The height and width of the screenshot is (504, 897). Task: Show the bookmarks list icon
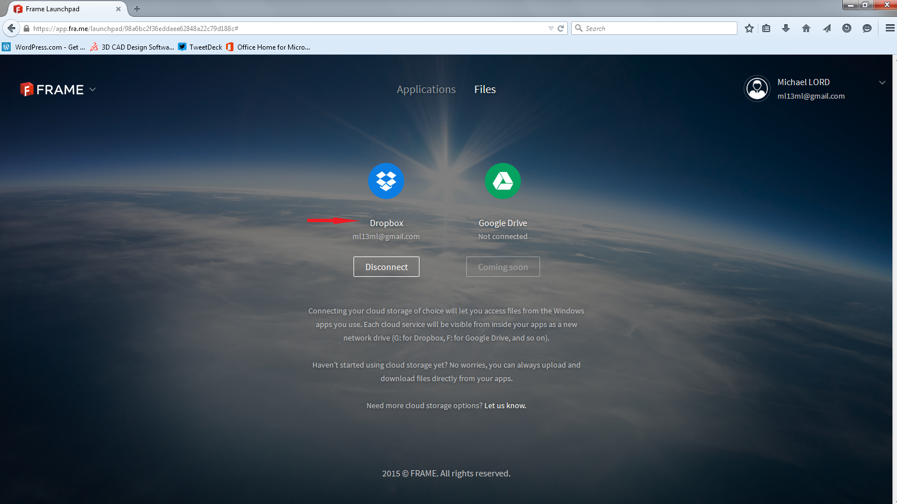click(x=766, y=28)
